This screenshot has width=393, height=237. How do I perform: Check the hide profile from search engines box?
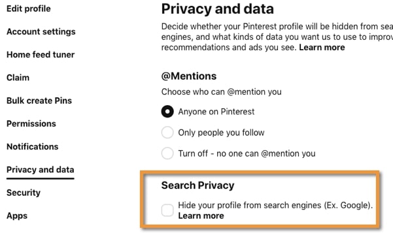pos(167,210)
